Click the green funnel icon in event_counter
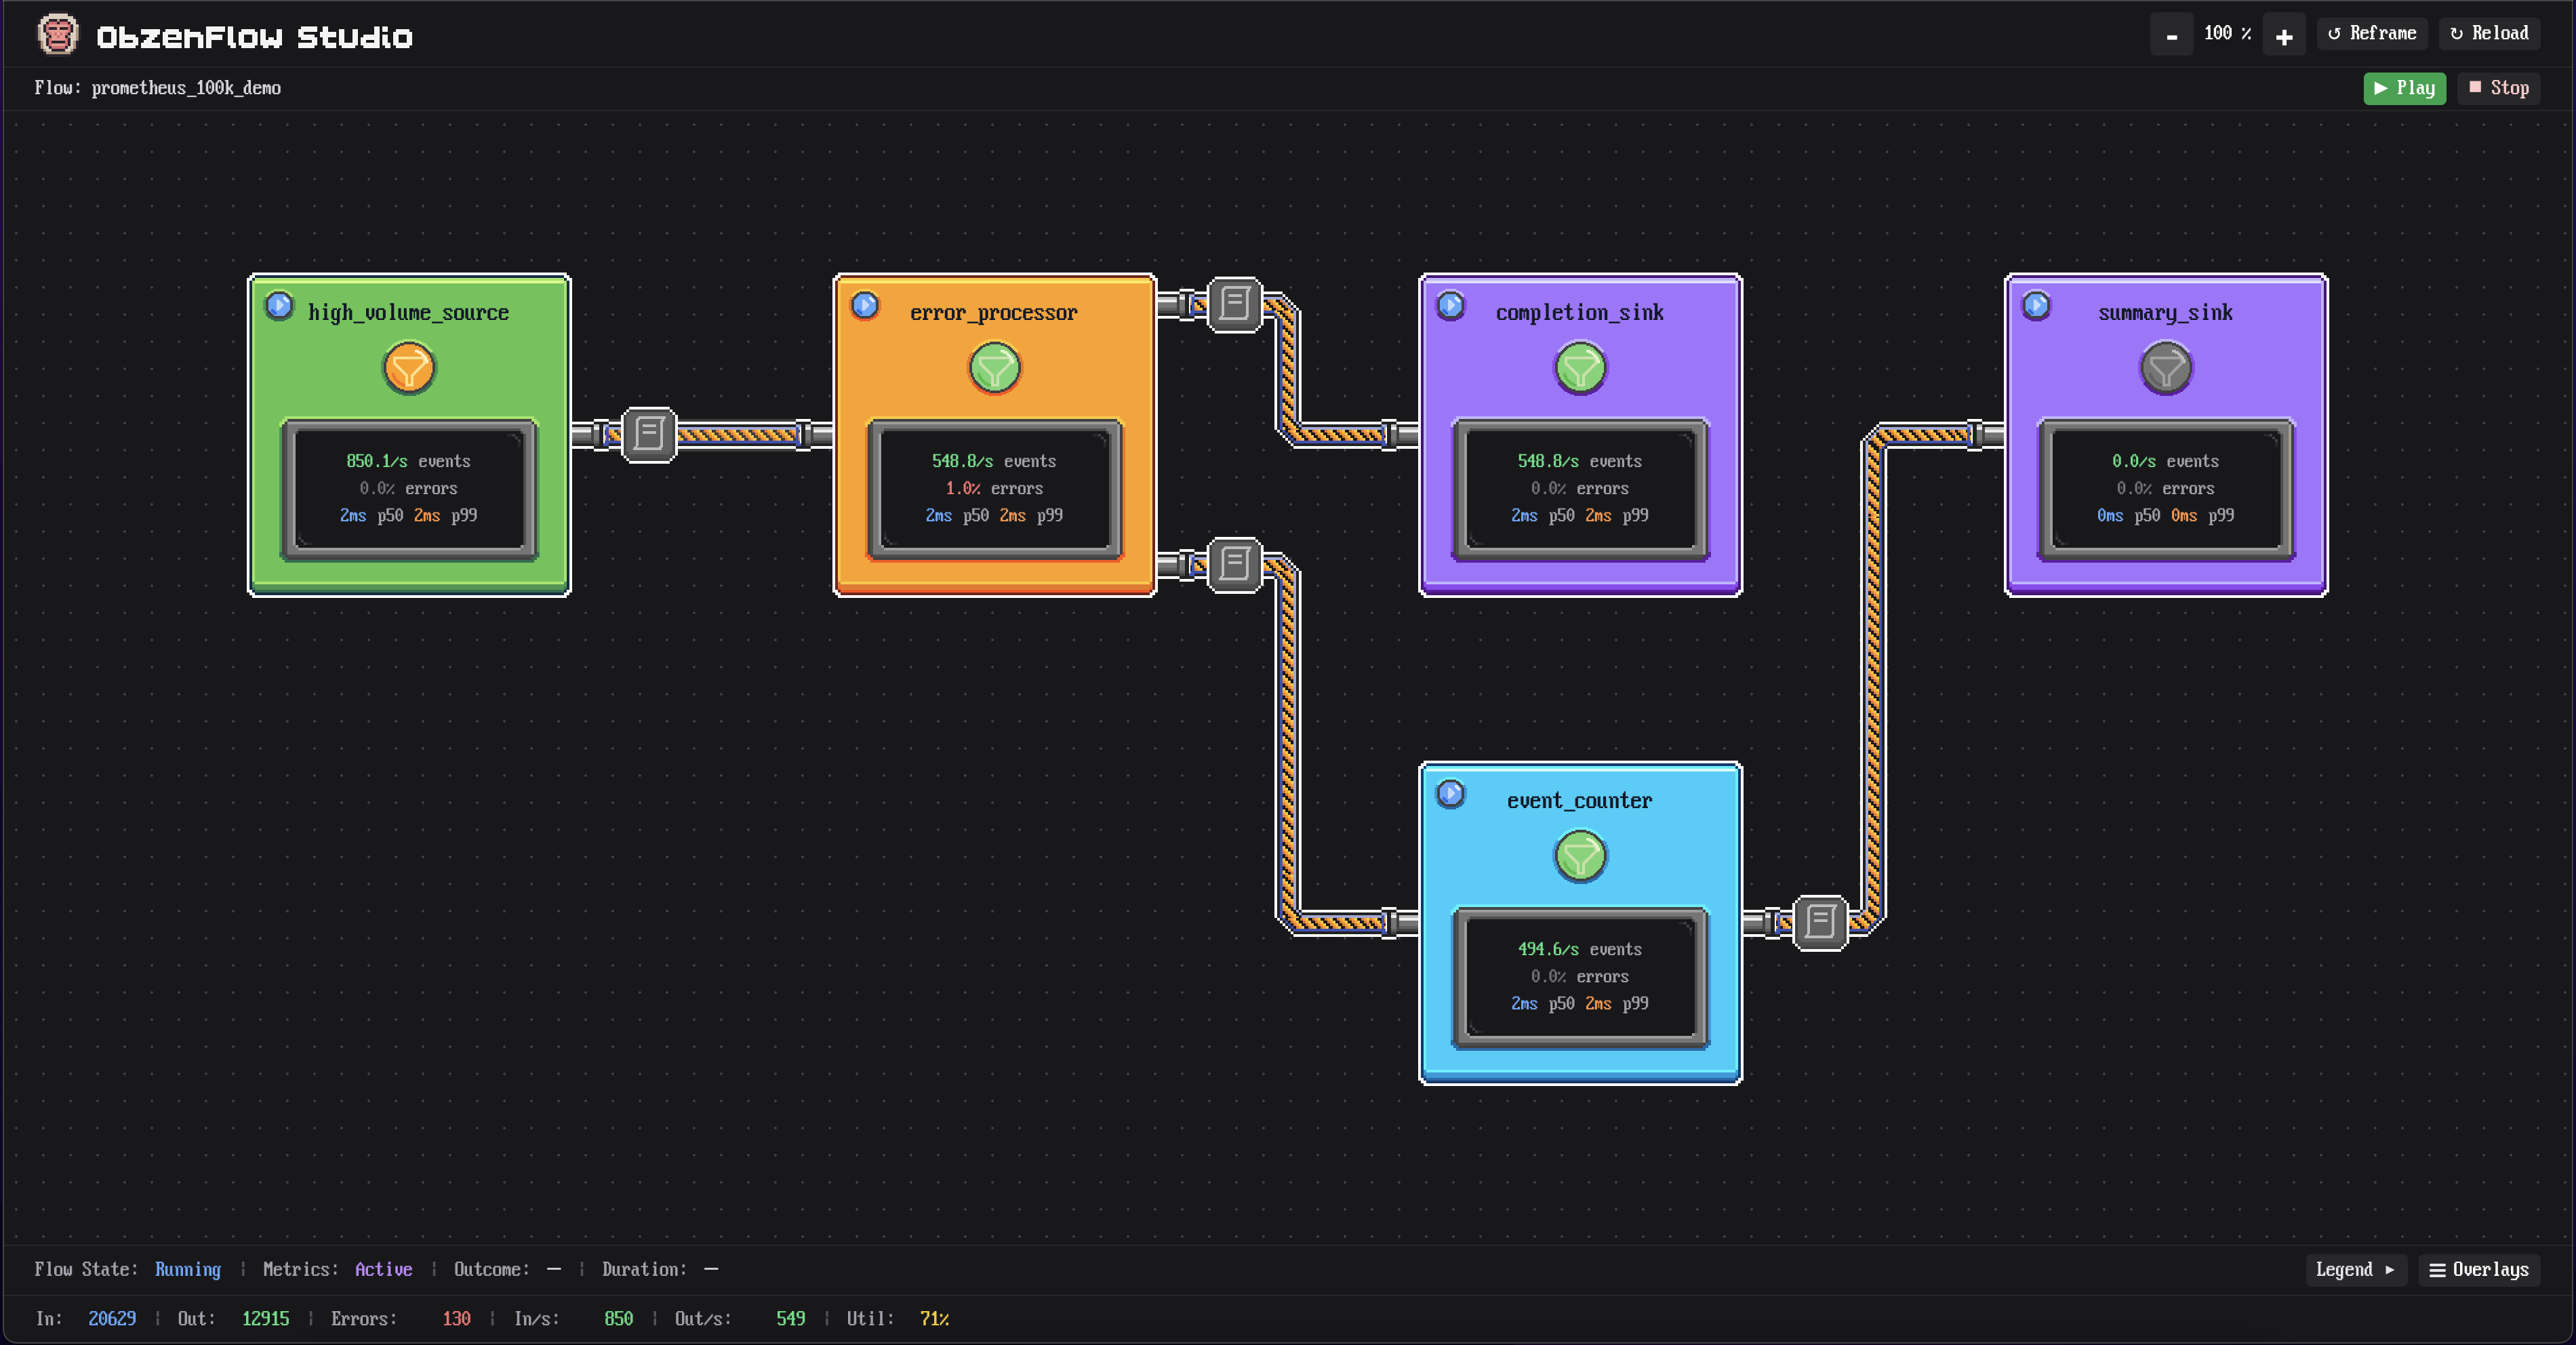Screen dimensions: 2576x1345 (1580, 857)
